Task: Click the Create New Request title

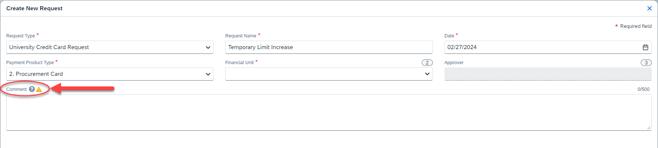Action: [x=34, y=8]
